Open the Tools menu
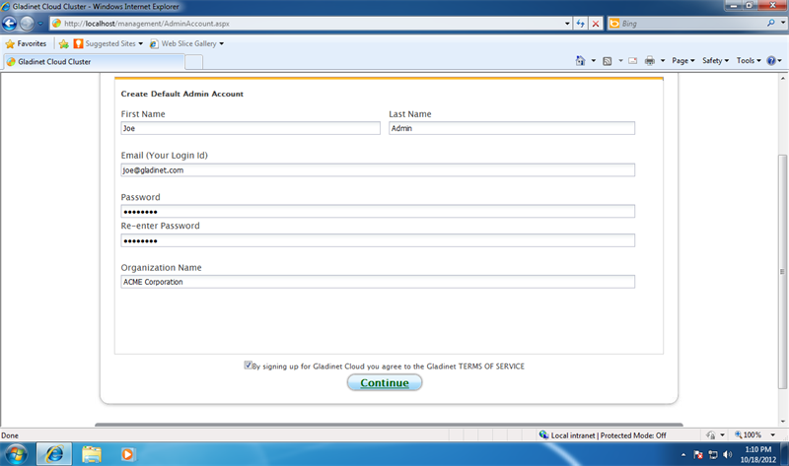 pos(749,60)
